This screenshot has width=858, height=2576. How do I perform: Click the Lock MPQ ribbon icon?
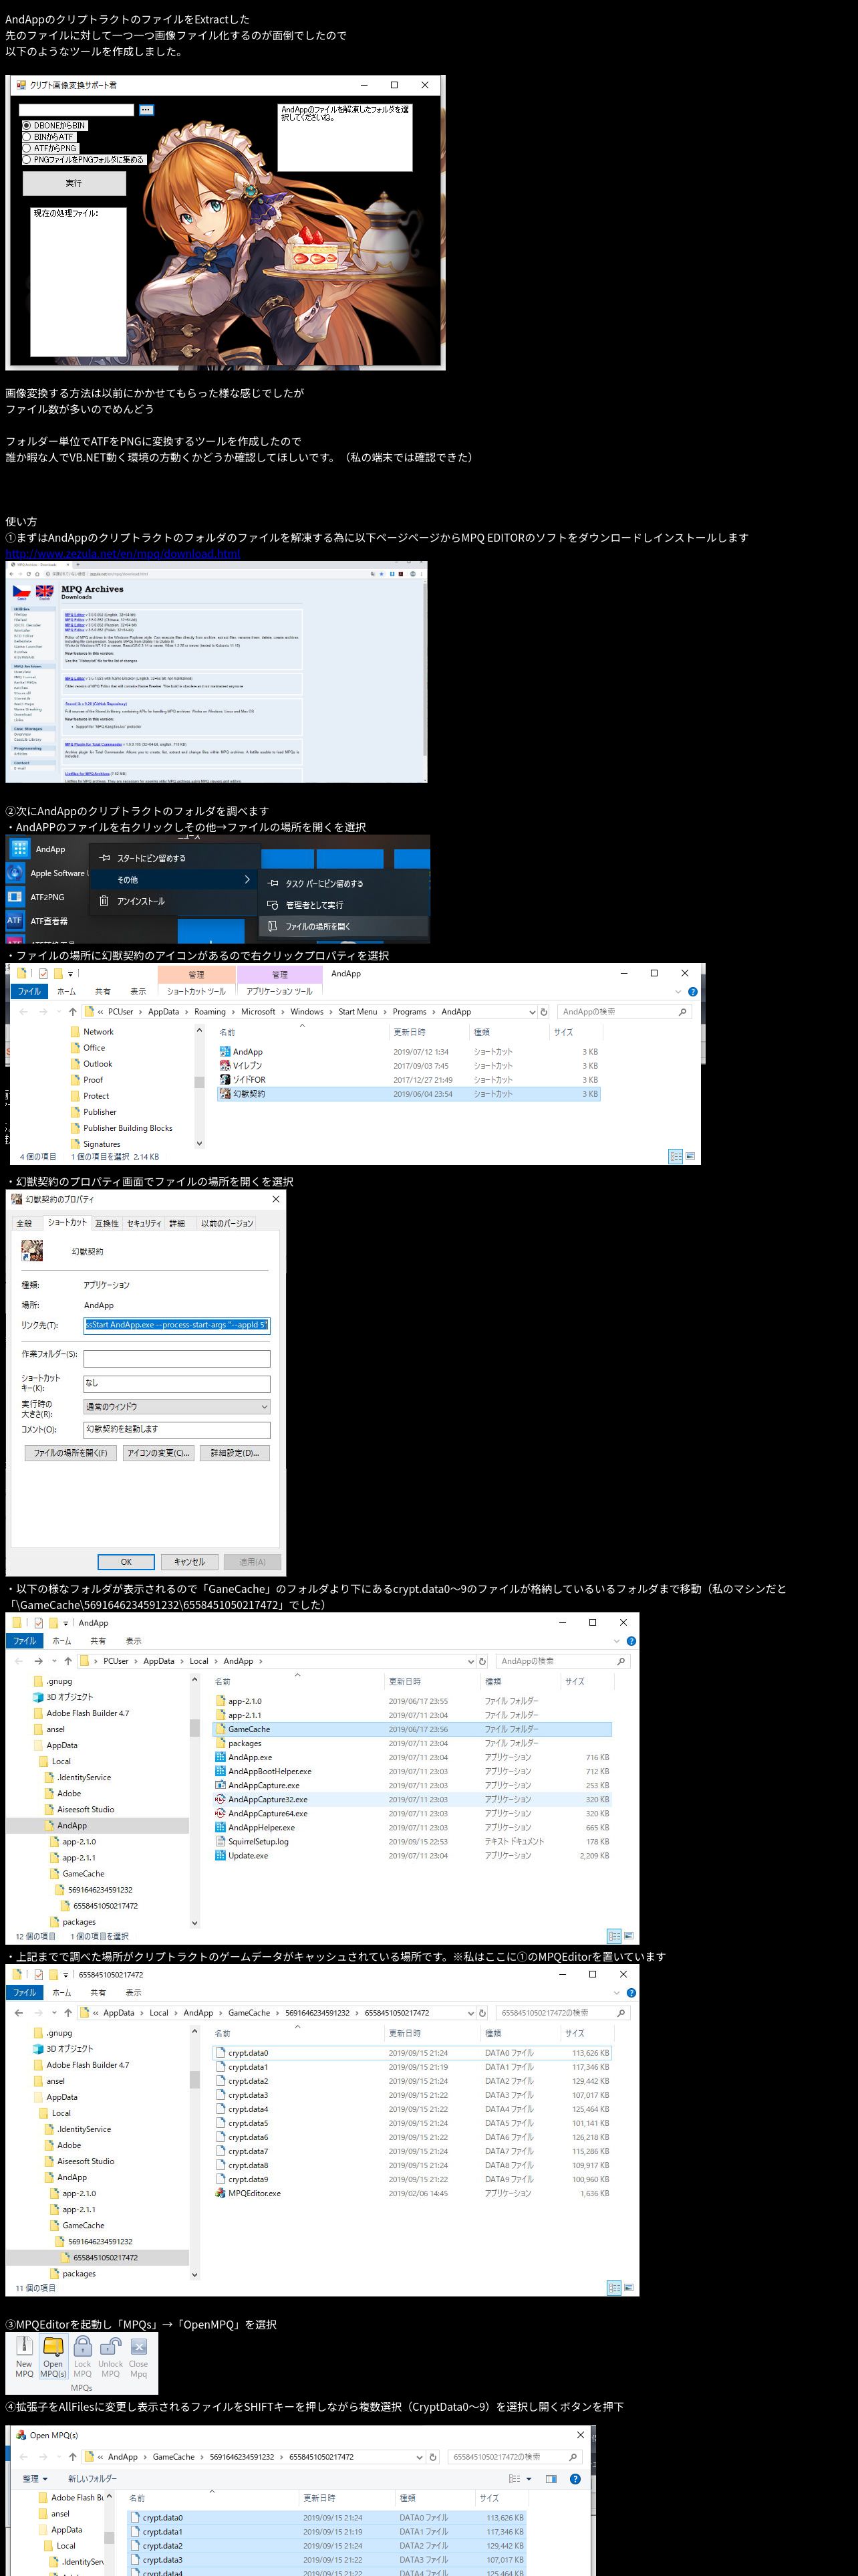83,2357
